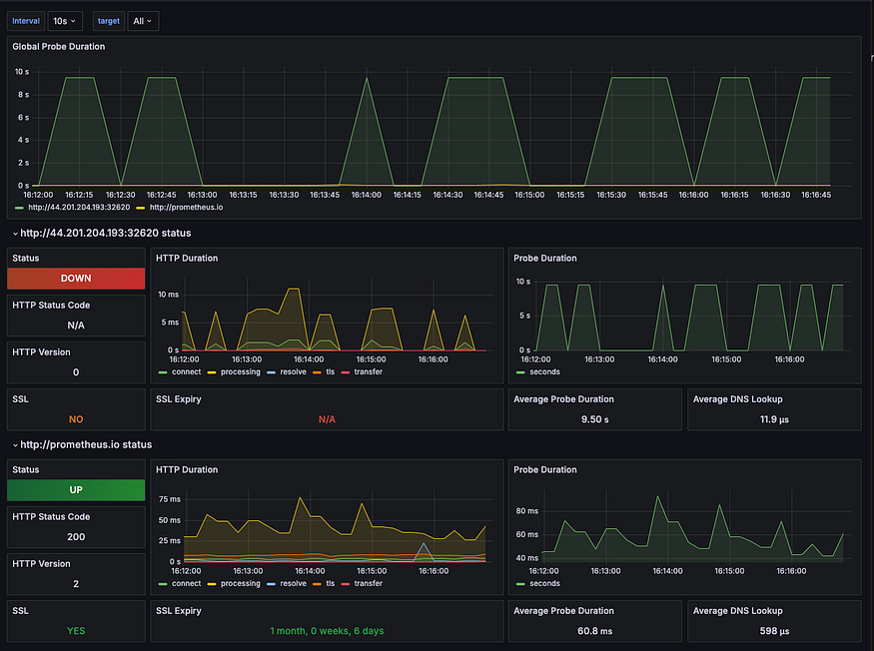Screen dimensions: 874x651
Task: Open the HTTP Duration panel title under 44.201.204.193 status
Action: pyautogui.click(x=187, y=258)
